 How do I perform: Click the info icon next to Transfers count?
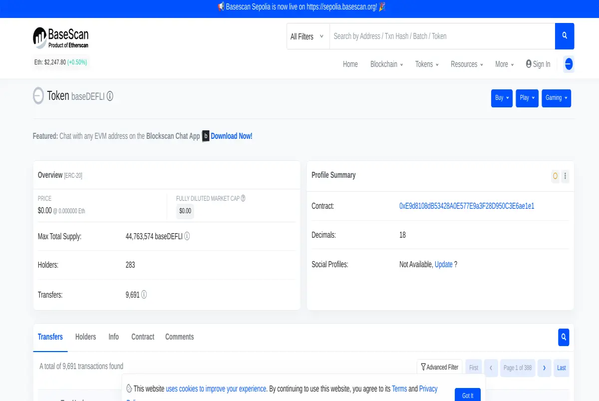click(x=144, y=295)
